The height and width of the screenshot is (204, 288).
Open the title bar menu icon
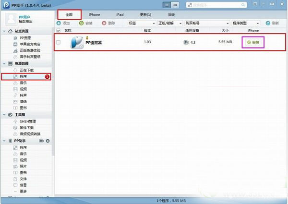tap(255, 4)
